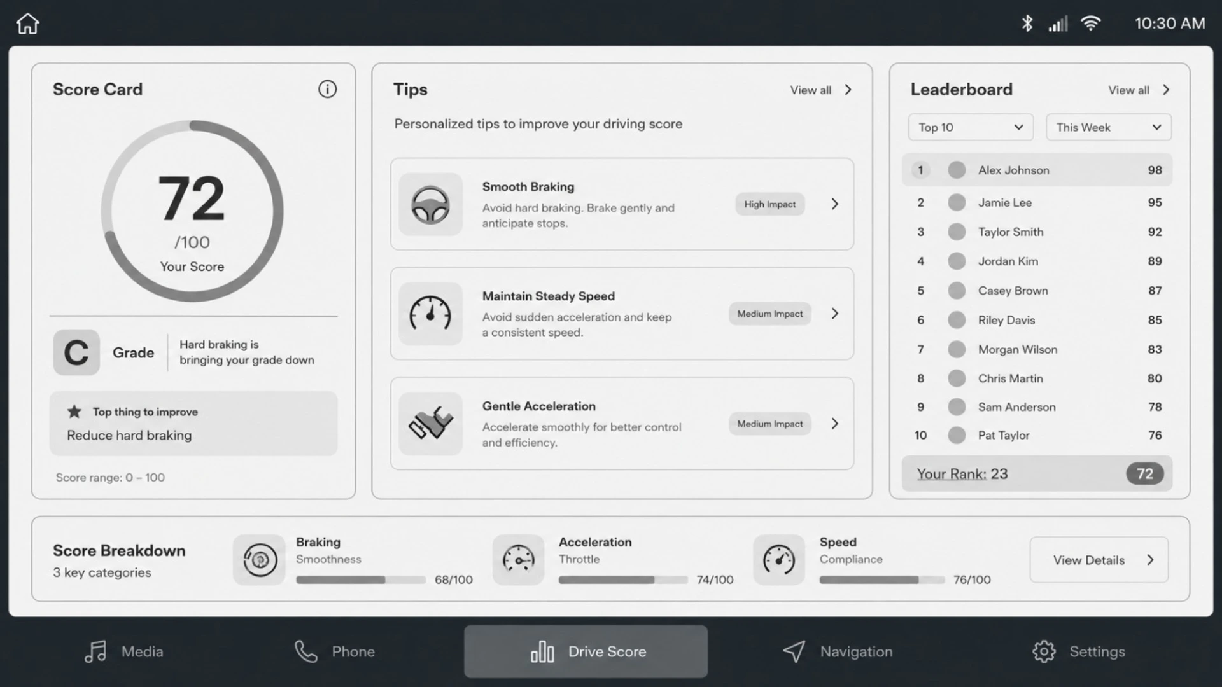The height and width of the screenshot is (687, 1222).
Task: Tap the Acceleration Throttle gauge icon
Action: coord(518,560)
